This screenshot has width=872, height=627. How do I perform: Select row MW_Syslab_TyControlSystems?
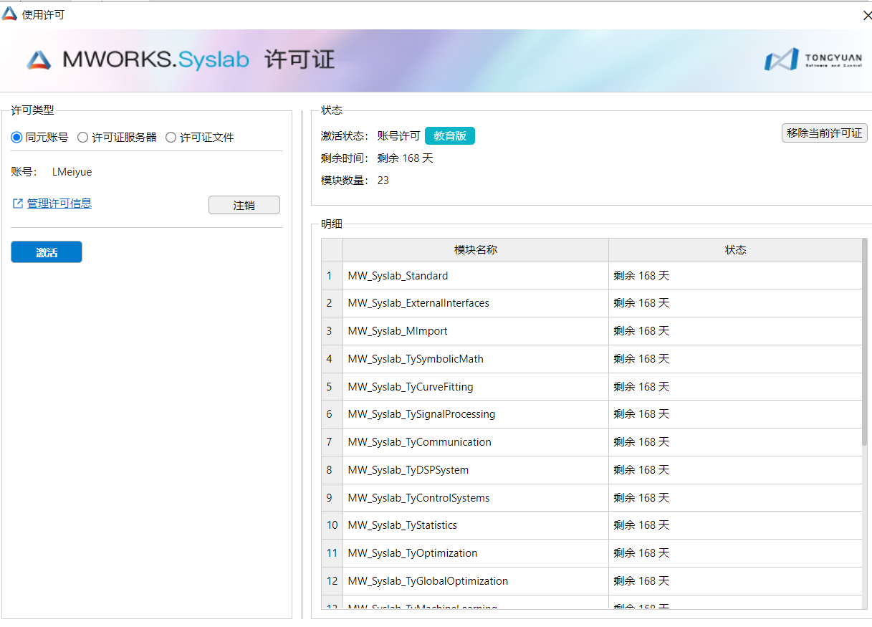(x=592, y=498)
